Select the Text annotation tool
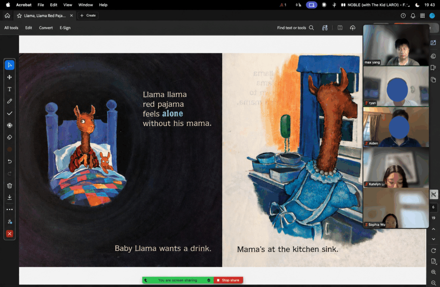 point(9,89)
